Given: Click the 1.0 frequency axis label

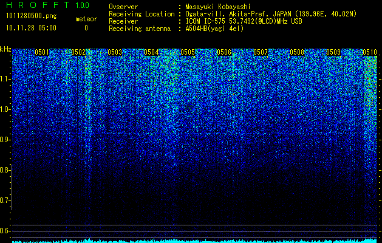Looking at the screenshot, I should [x=5, y=109].
